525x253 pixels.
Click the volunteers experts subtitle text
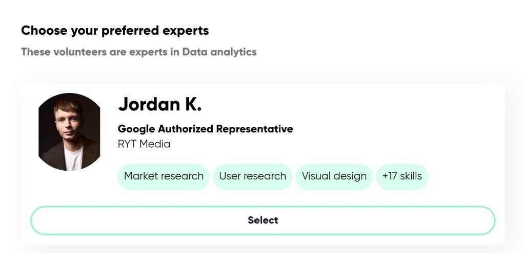(138, 52)
